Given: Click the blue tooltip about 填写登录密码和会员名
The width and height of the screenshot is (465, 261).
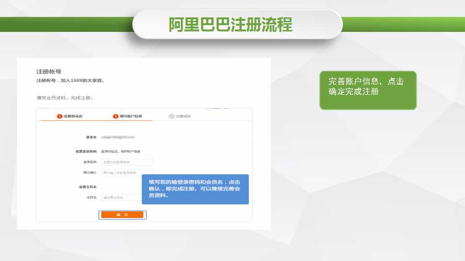Looking at the screenshot, I should [x=195, y=189].
